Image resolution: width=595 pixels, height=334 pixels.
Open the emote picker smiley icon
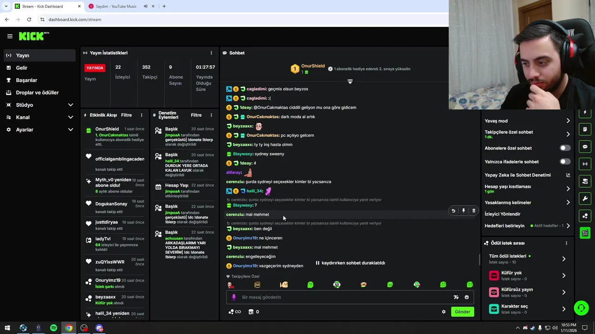coord(467,297)
